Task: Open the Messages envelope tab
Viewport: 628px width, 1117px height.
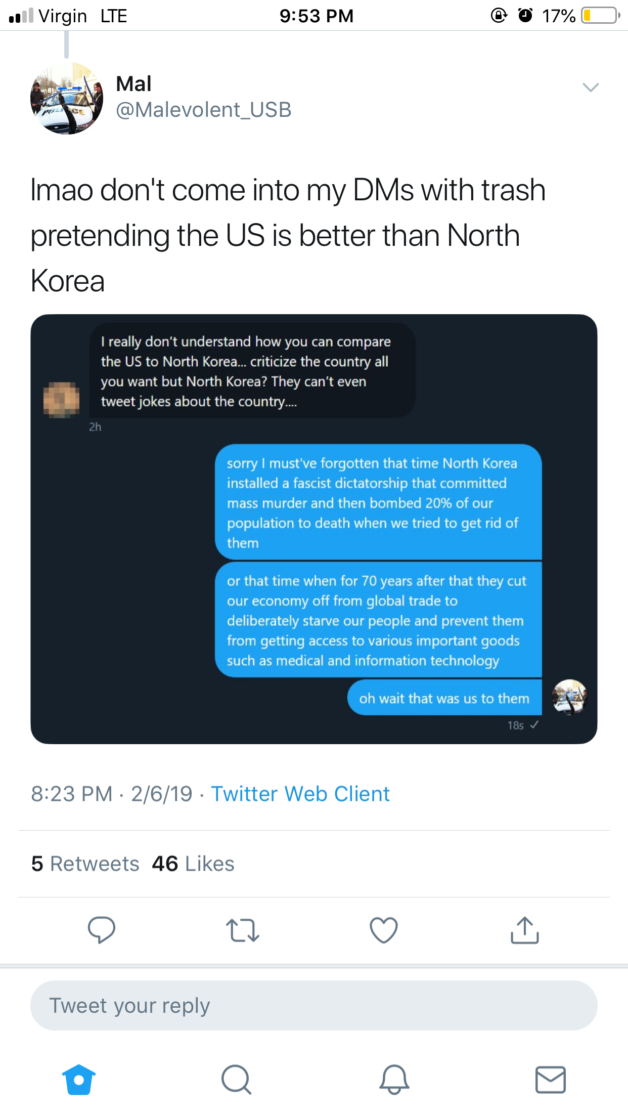Action: 551,1080
